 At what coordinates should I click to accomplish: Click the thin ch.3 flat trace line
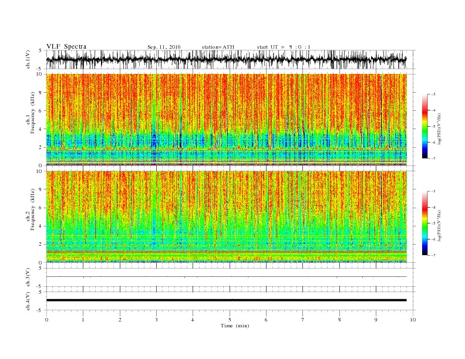(226, 277)
